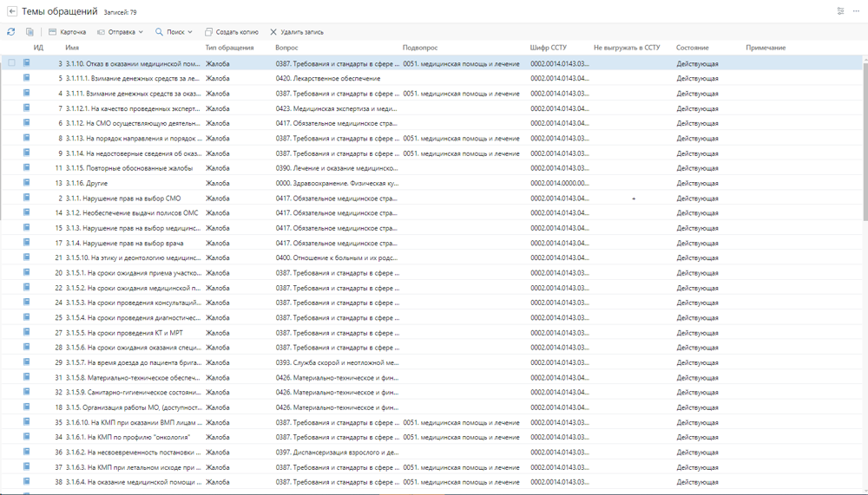This screenshot has width=868, height=495.
Task: Click the back arrow beside Темы обращений
Action: [12, 11]
